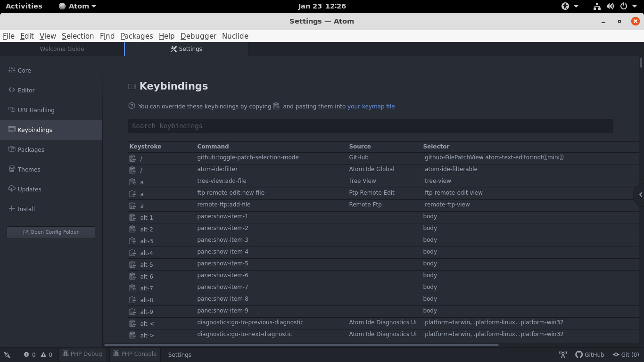Open the accessibility menu in top bar
644x362 pixels.
point(570,6)
